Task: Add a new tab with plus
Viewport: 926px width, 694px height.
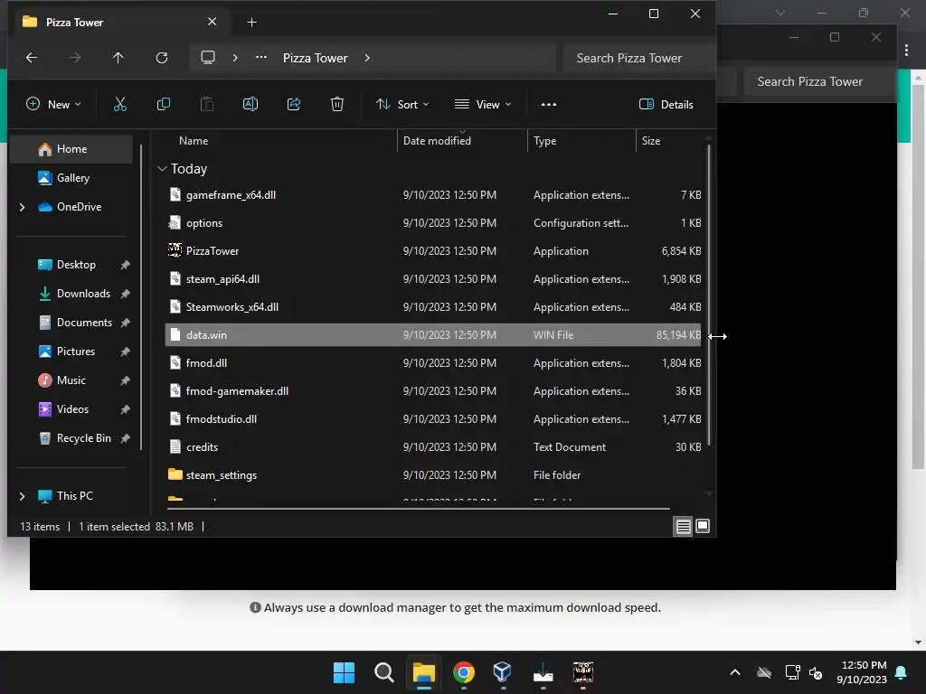Action: (x=251, y=23)
